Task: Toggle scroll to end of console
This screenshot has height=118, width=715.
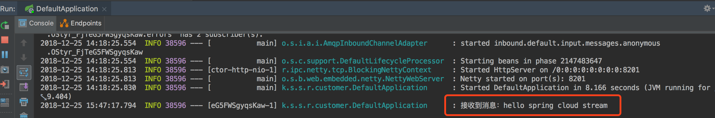Action: coord(24,87)
